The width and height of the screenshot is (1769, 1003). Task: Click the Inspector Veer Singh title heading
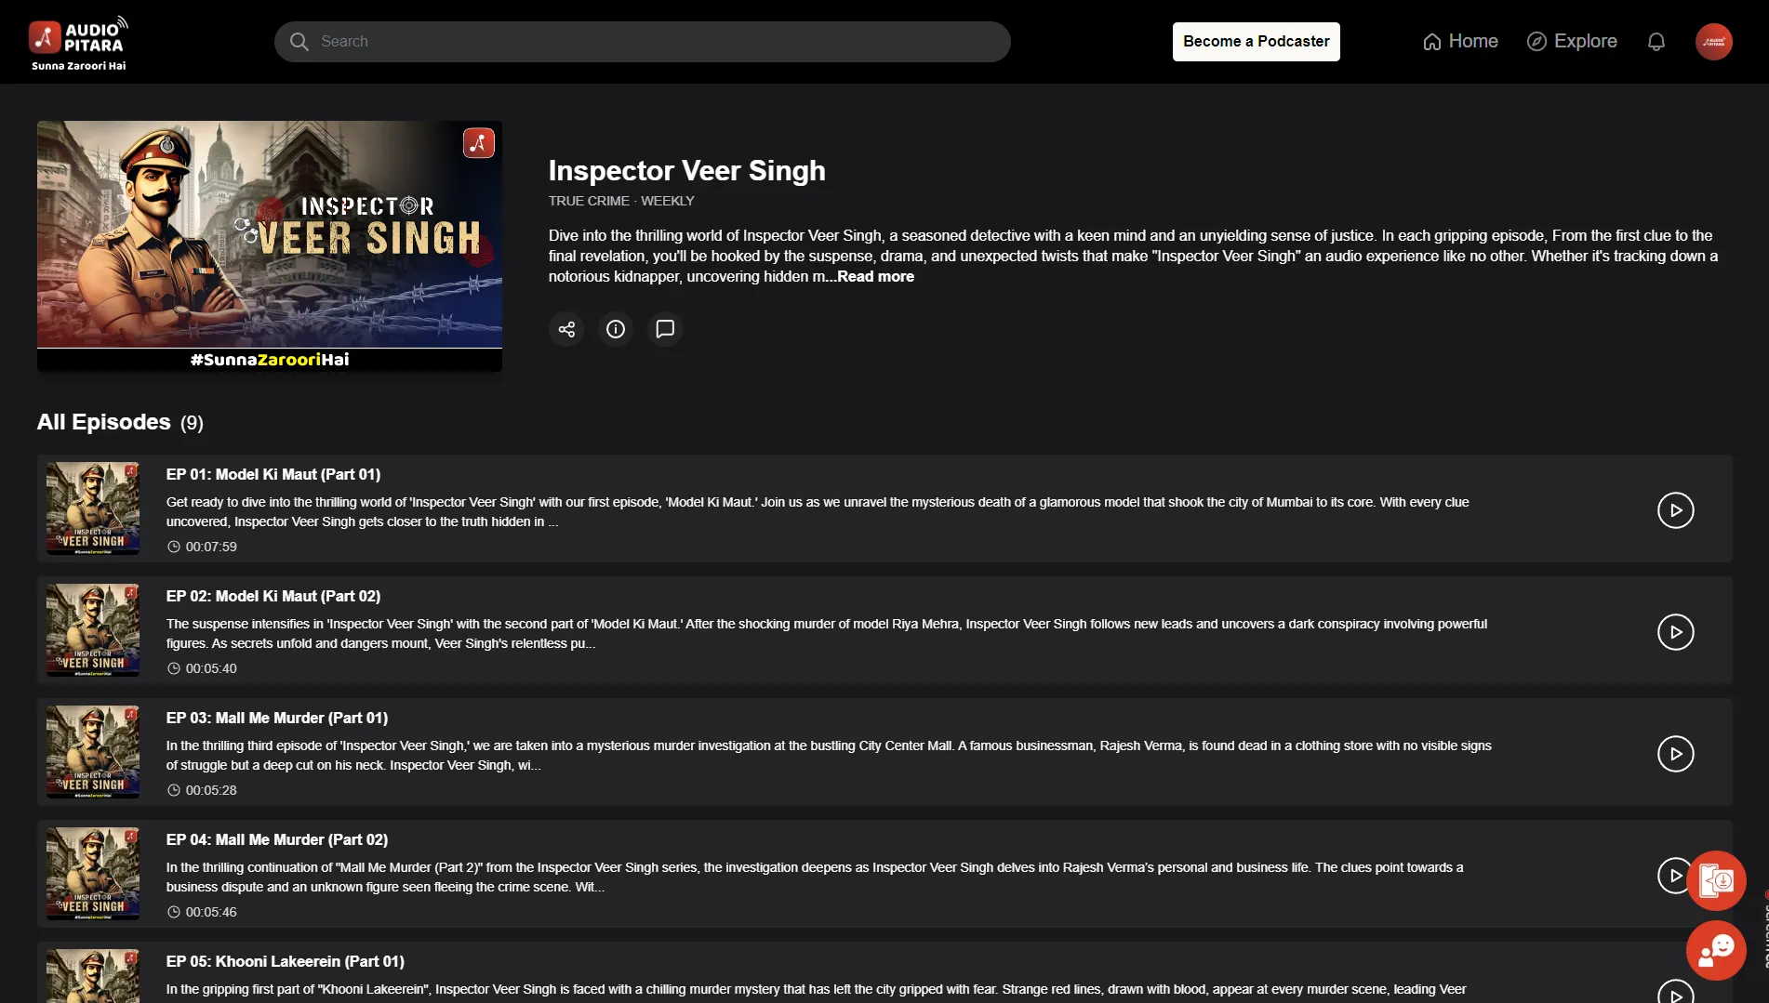tap(686, 171)
